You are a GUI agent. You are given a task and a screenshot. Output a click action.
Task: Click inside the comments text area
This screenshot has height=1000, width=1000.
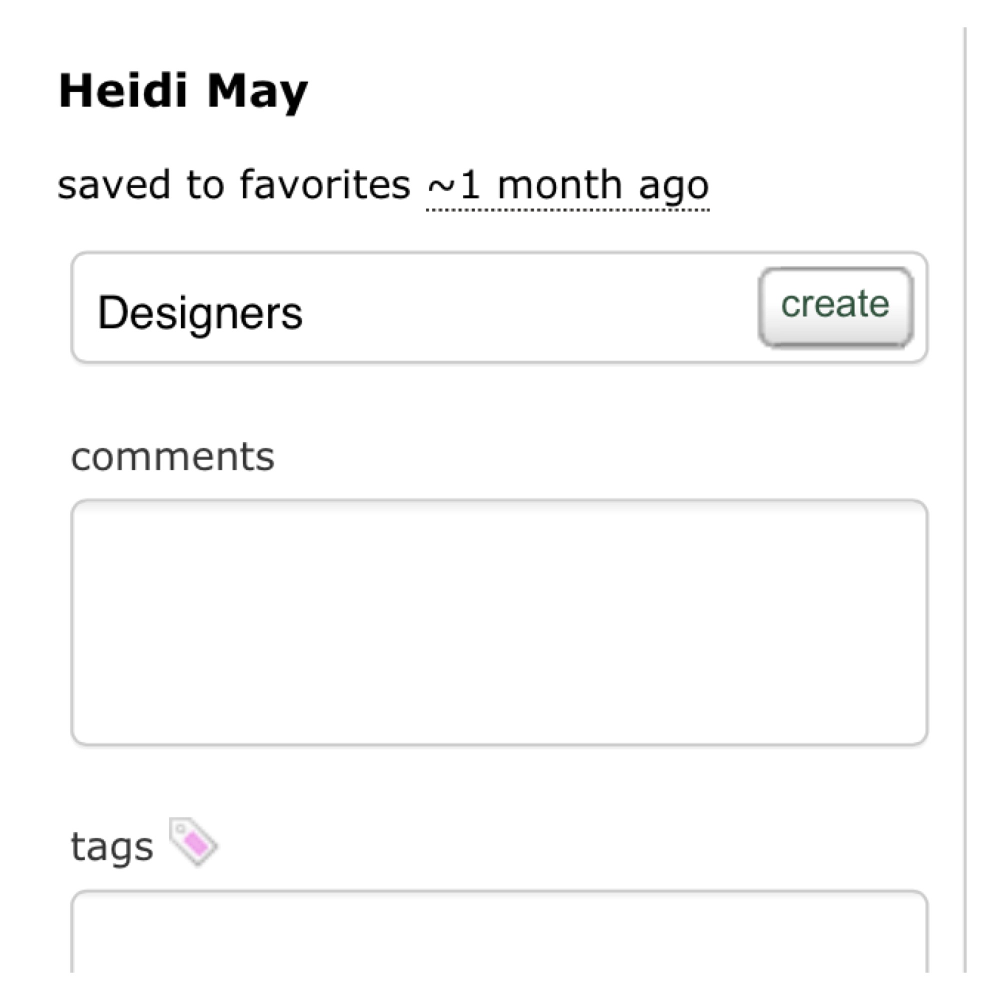[499, 622]
